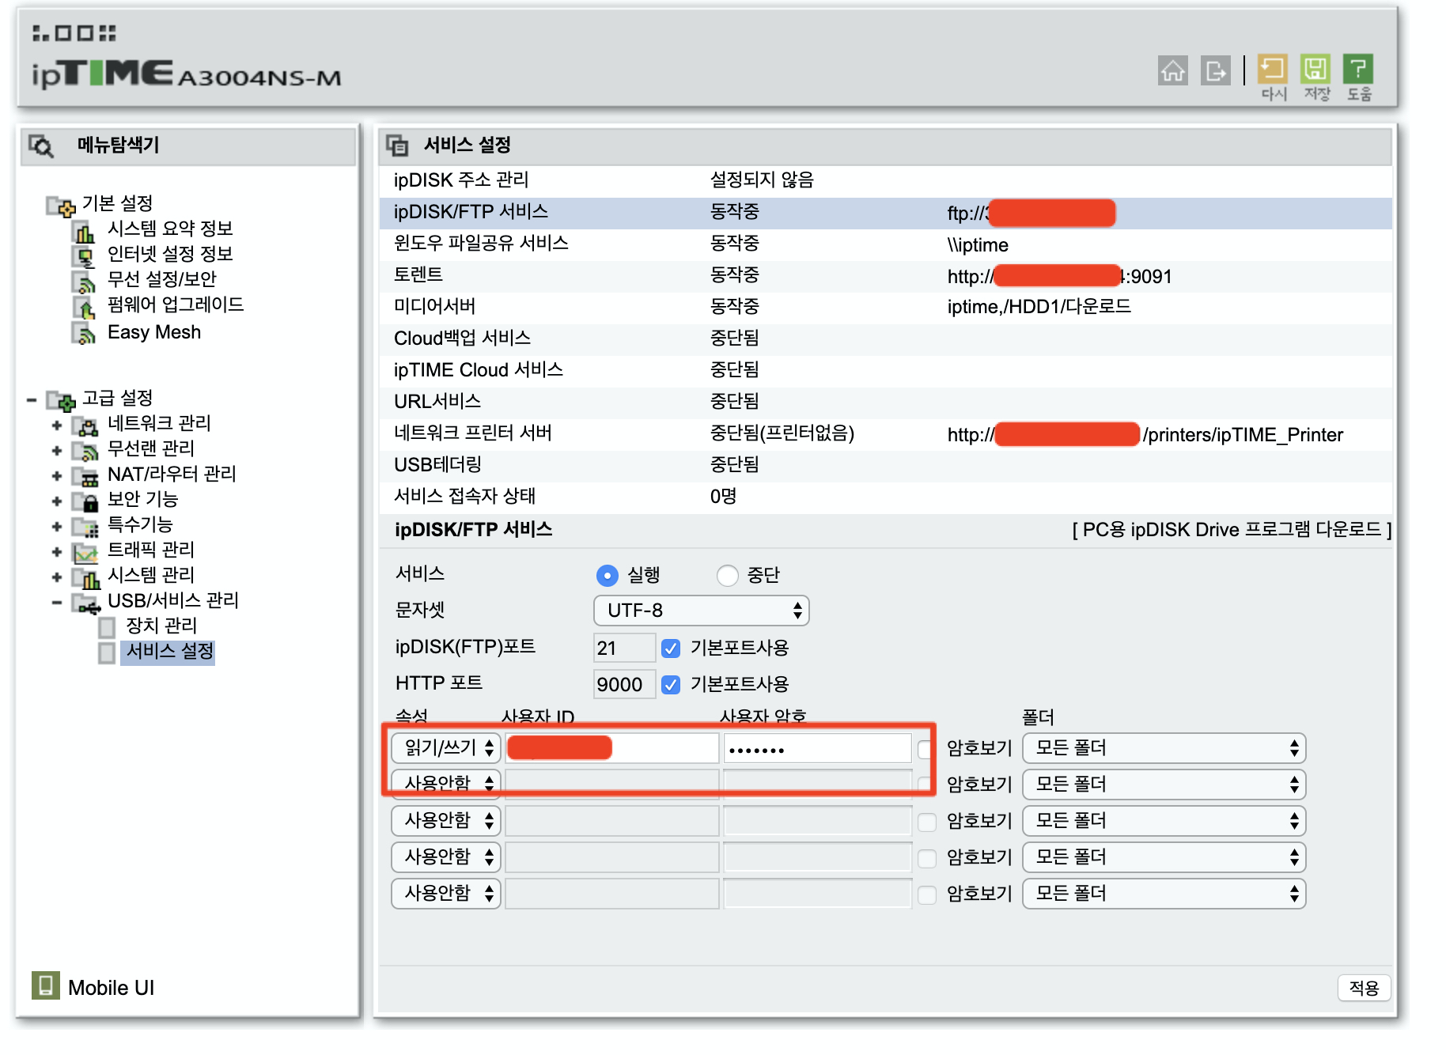Check 암호보기 on the 읽기/쓰기 user row
The height and width of the screenshot is (1055, 1446).
[x=926, y=749]
